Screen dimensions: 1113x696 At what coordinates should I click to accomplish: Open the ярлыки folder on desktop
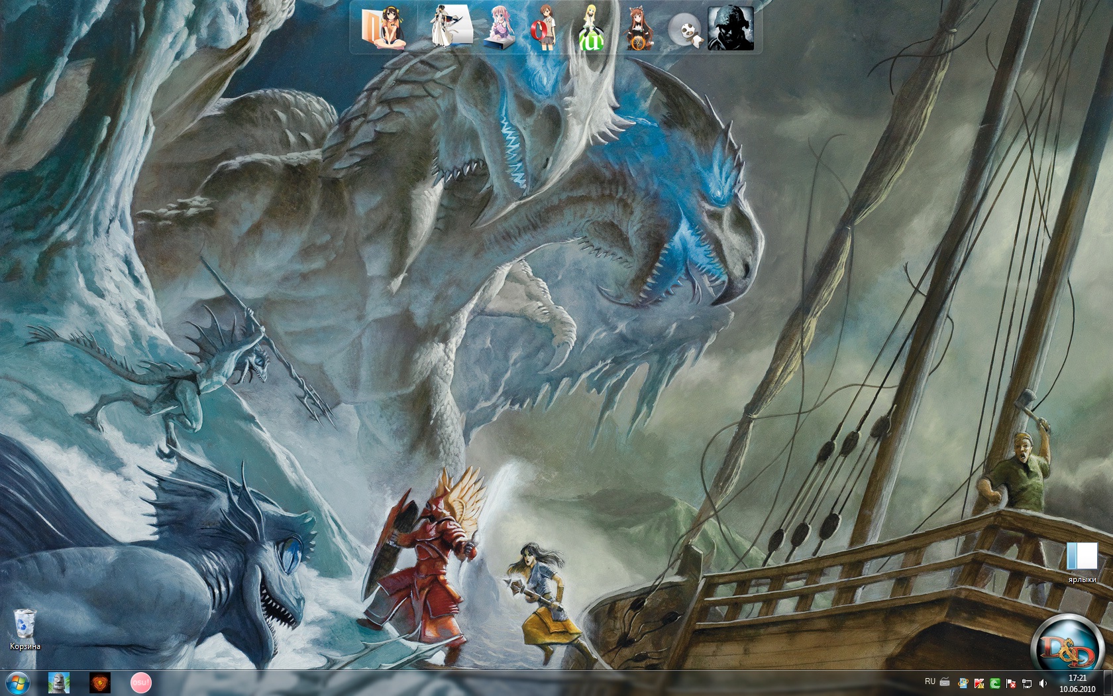(1082, 563)
